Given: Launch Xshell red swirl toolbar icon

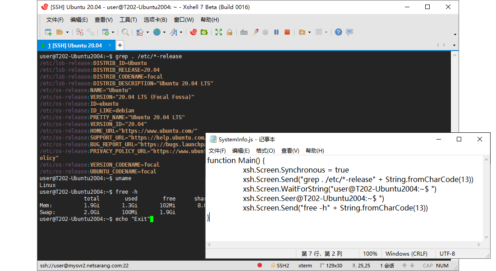Looking at the screenshot, I should (x=193, y=32).
